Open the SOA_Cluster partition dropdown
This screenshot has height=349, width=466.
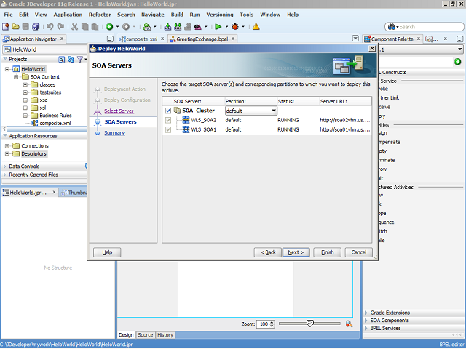click(274, 111)
